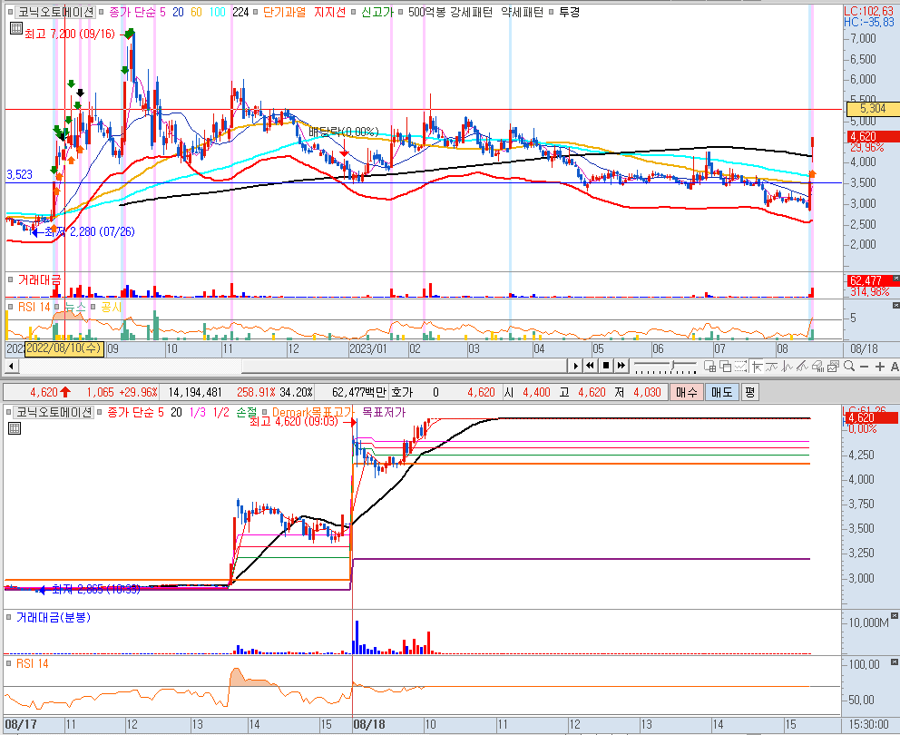Image resolution: width=900 pixels, height=735 pixels.
Task: Click the 지지선 indicator label
Action: click(329, 12)
